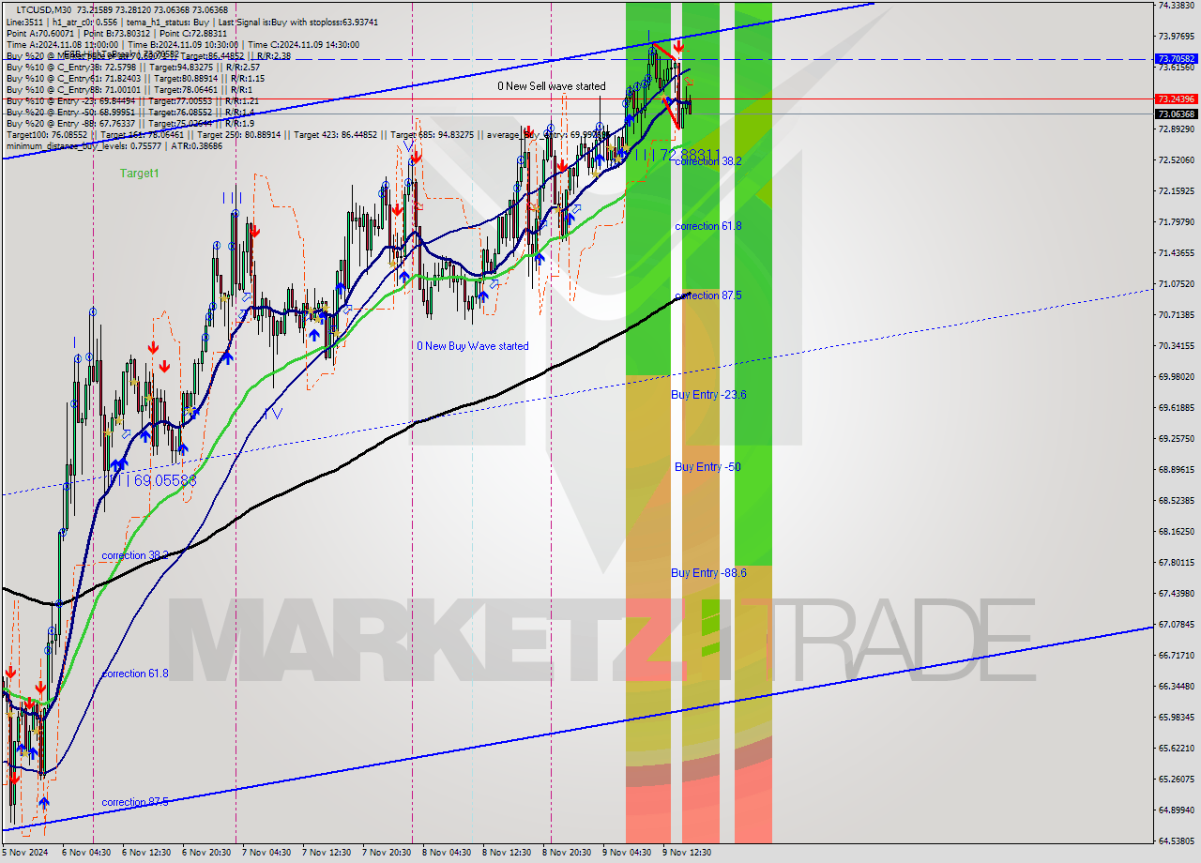Click the green Target1 label
Viewport: 1201px width, 863px height.
(x=139, y=174)
